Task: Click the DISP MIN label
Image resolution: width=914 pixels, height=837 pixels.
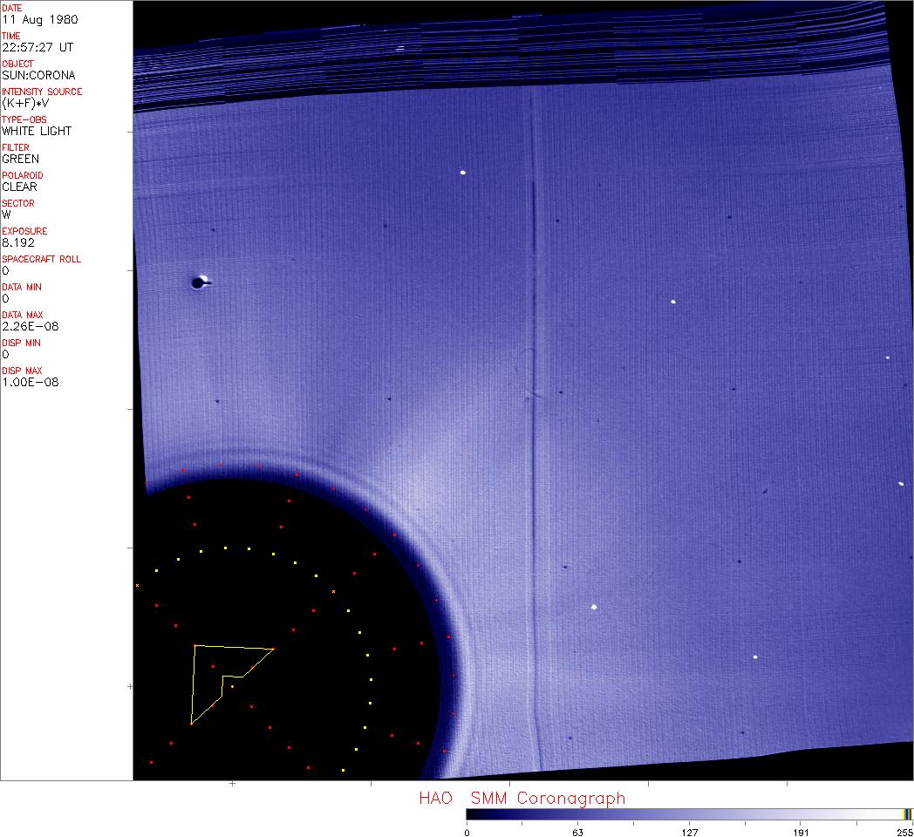Action: coord(21,343)
